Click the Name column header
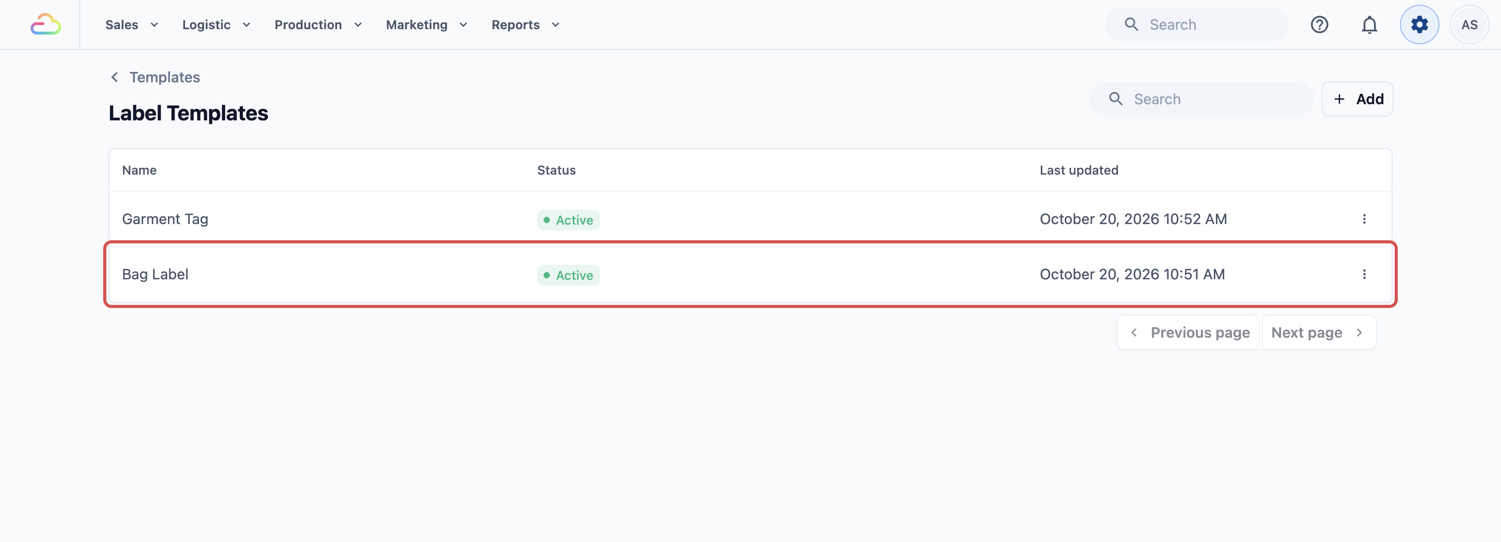The width and height of the screenshot is (1501, 542). (139, 170)
